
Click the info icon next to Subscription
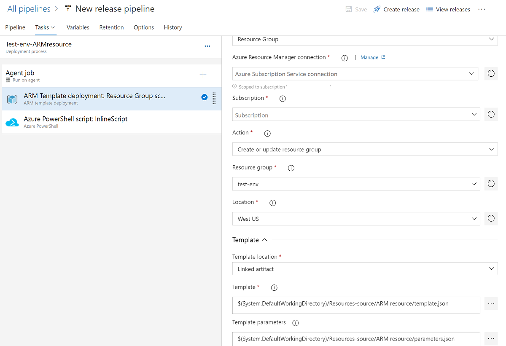(283, 99)
